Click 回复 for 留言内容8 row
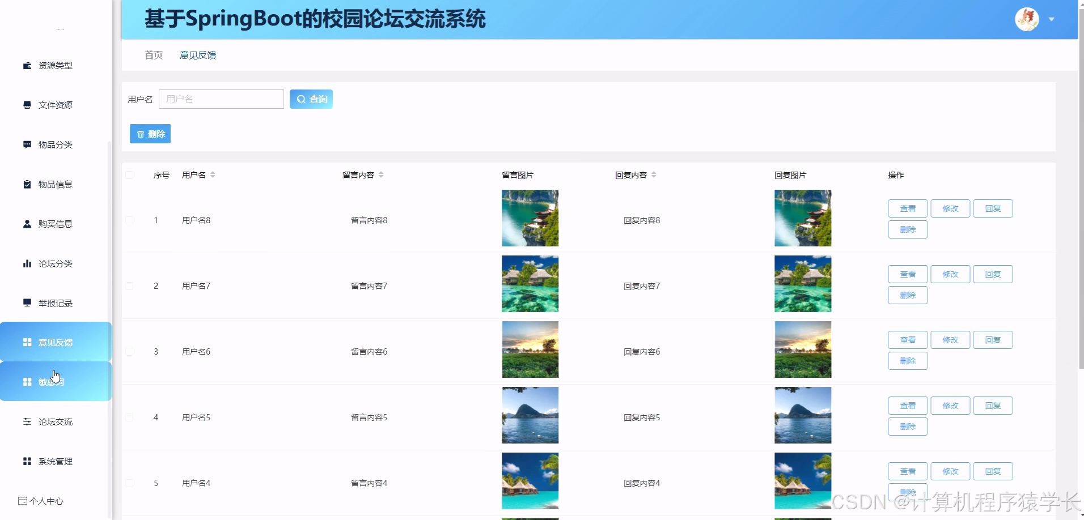The height and width of the screenshot is (520, 1084). (x=993, y=208)
